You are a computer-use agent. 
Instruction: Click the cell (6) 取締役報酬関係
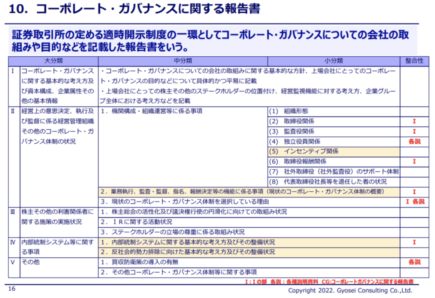point(334,162)
